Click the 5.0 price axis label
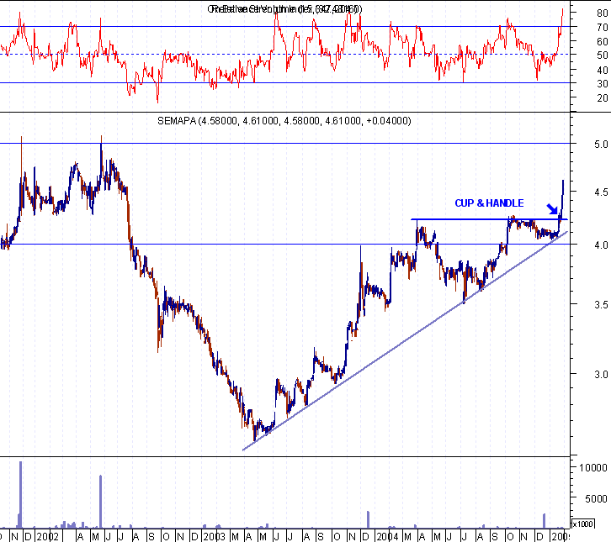This screenshot has height=542, width=611. [x=601, y=145]
